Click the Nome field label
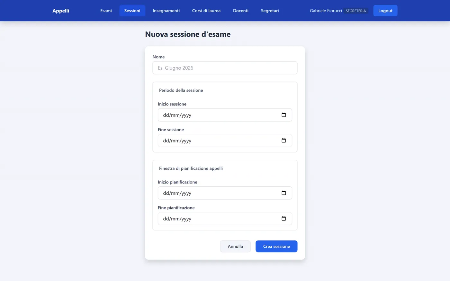 point(158,57)
